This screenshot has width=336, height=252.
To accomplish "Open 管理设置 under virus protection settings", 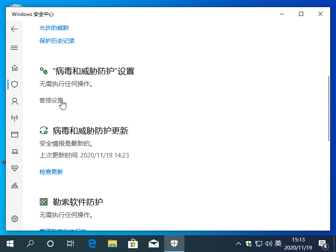I will (x=51, y=101).
